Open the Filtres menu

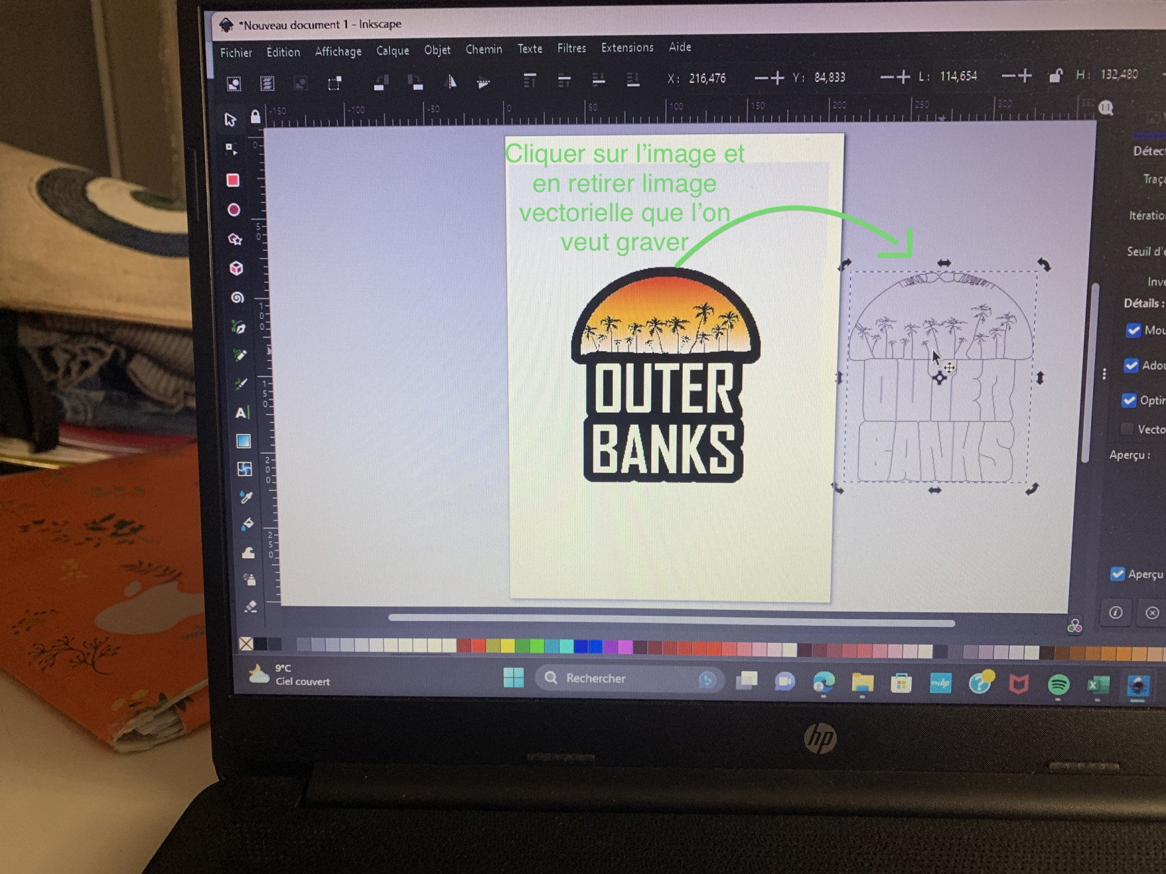coord(572,48)
